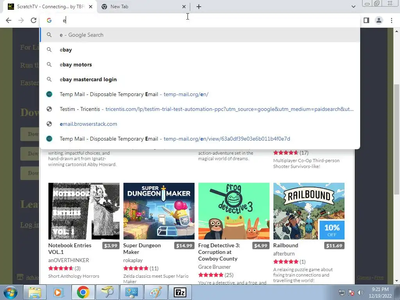Image resolution: width=400 pixels, height=300 pixels.
Task: Open Frog Detective 3 thumbnail
Action: coord(234,211)
